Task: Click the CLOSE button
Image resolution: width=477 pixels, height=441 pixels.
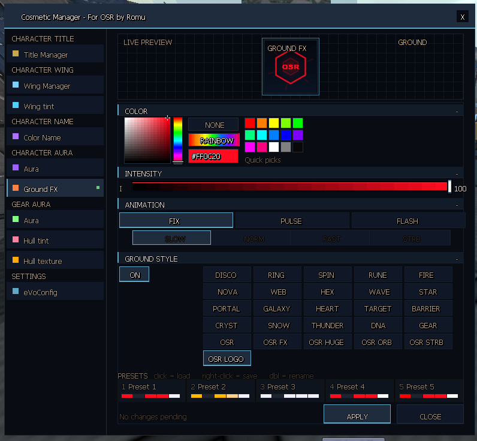Action: pyautogui.click(x=430, y=414)
